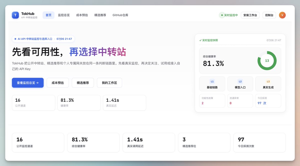The image size is (300, 166).
Task: Click the L1 badge in 基础链路 card
Action: (212, 81)
